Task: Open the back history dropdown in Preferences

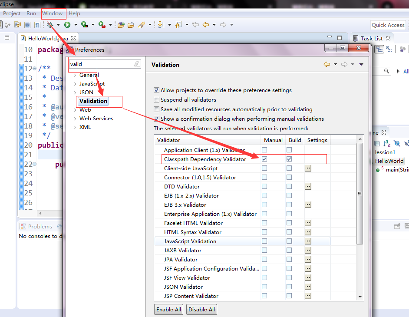Action: point(336,64)
